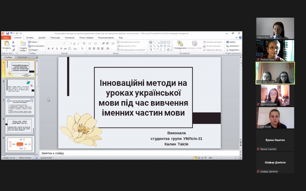This screenshot has width=306, height=191.
Task: Pick the star shape in shapes gallery
Action: click(168, 50)
